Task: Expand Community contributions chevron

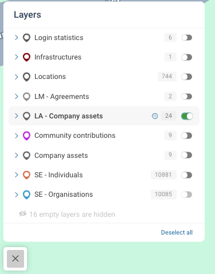Action: click(17, 136)
